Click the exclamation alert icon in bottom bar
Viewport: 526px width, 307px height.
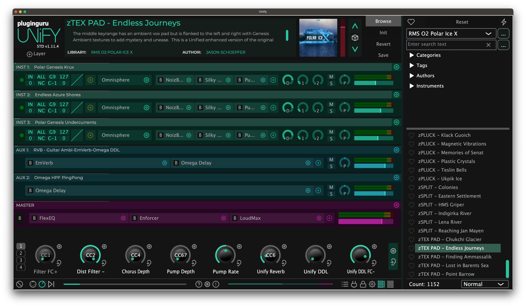click(x=216, y=284)
